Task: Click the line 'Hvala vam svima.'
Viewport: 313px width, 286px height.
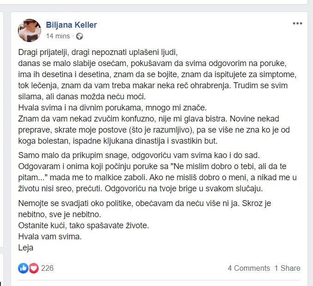Action: tap(50, 237)
